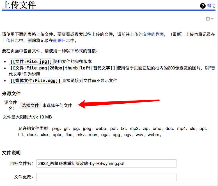Click the 允许的文件类型 label
The width and height of the screenshot is (218, 186).
34,129
